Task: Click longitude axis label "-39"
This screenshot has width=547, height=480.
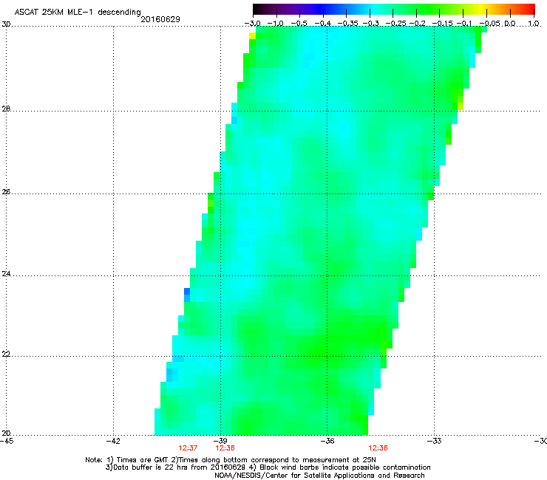Action: click(x=220, y=441)
